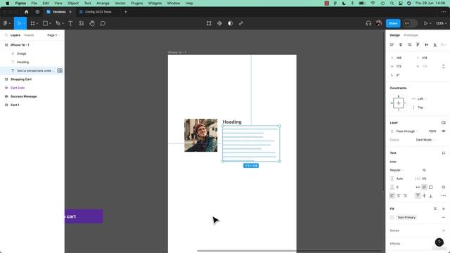This screenshot has height=253, width=450.
Task: Click the Text Primary fill color swatch
Action: [x=392, y=217]
